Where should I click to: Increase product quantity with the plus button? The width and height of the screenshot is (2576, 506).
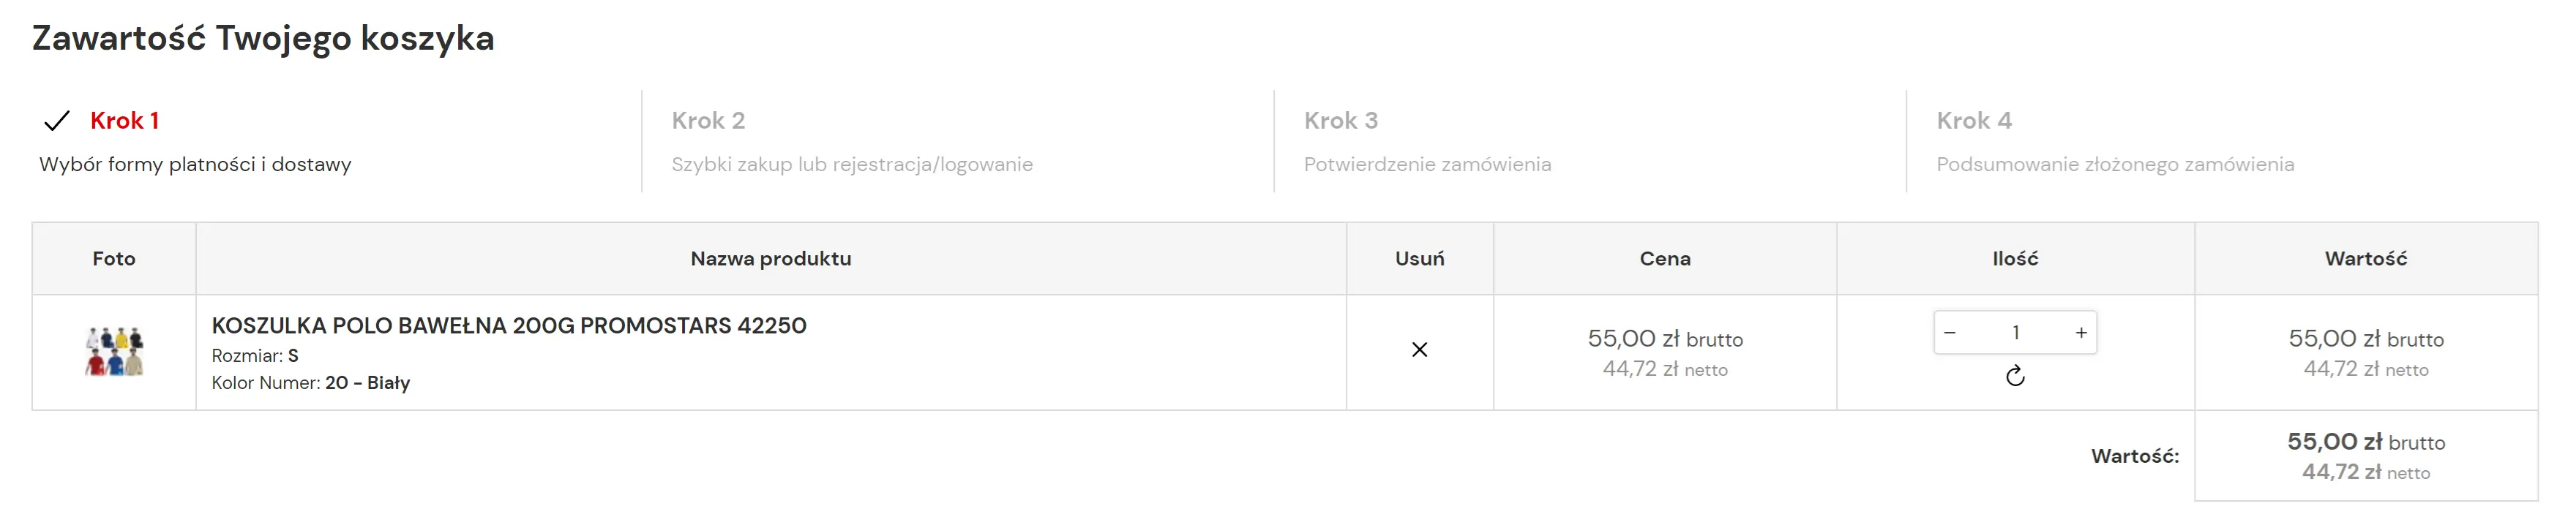tap(2081, 333)
